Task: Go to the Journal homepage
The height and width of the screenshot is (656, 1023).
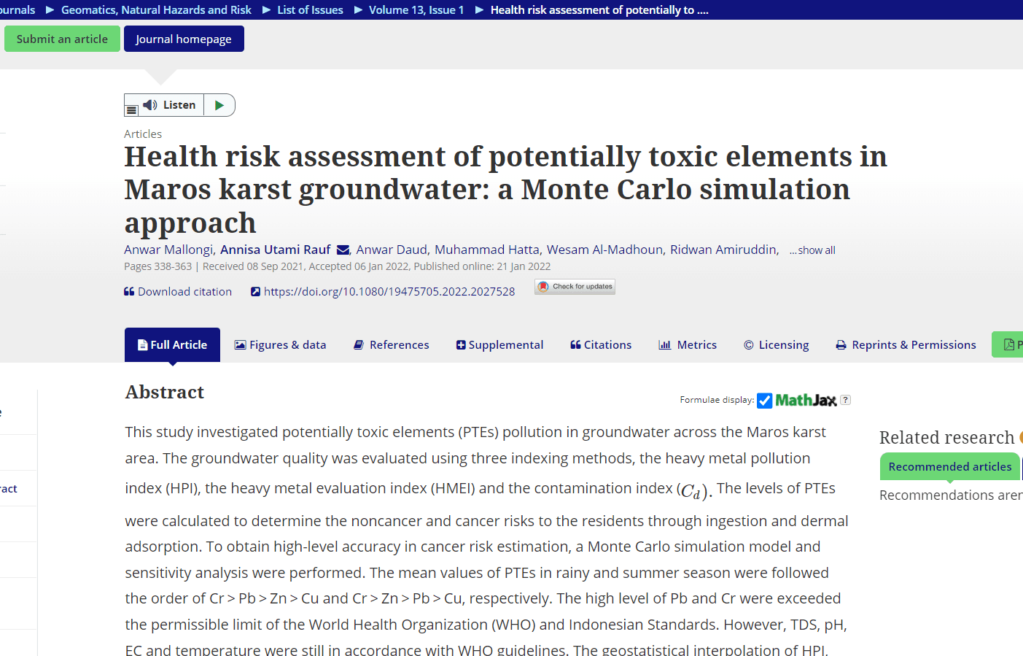Action: (184, 39)
